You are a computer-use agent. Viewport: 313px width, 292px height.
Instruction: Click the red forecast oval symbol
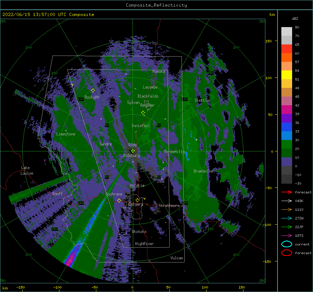(287, 253)
